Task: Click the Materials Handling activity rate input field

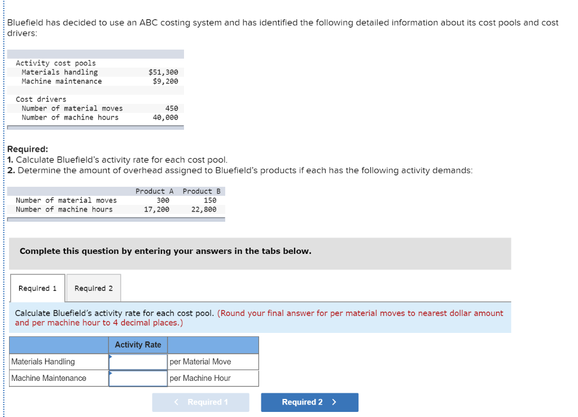Action: pyautogui.click(x=138, y=361)
